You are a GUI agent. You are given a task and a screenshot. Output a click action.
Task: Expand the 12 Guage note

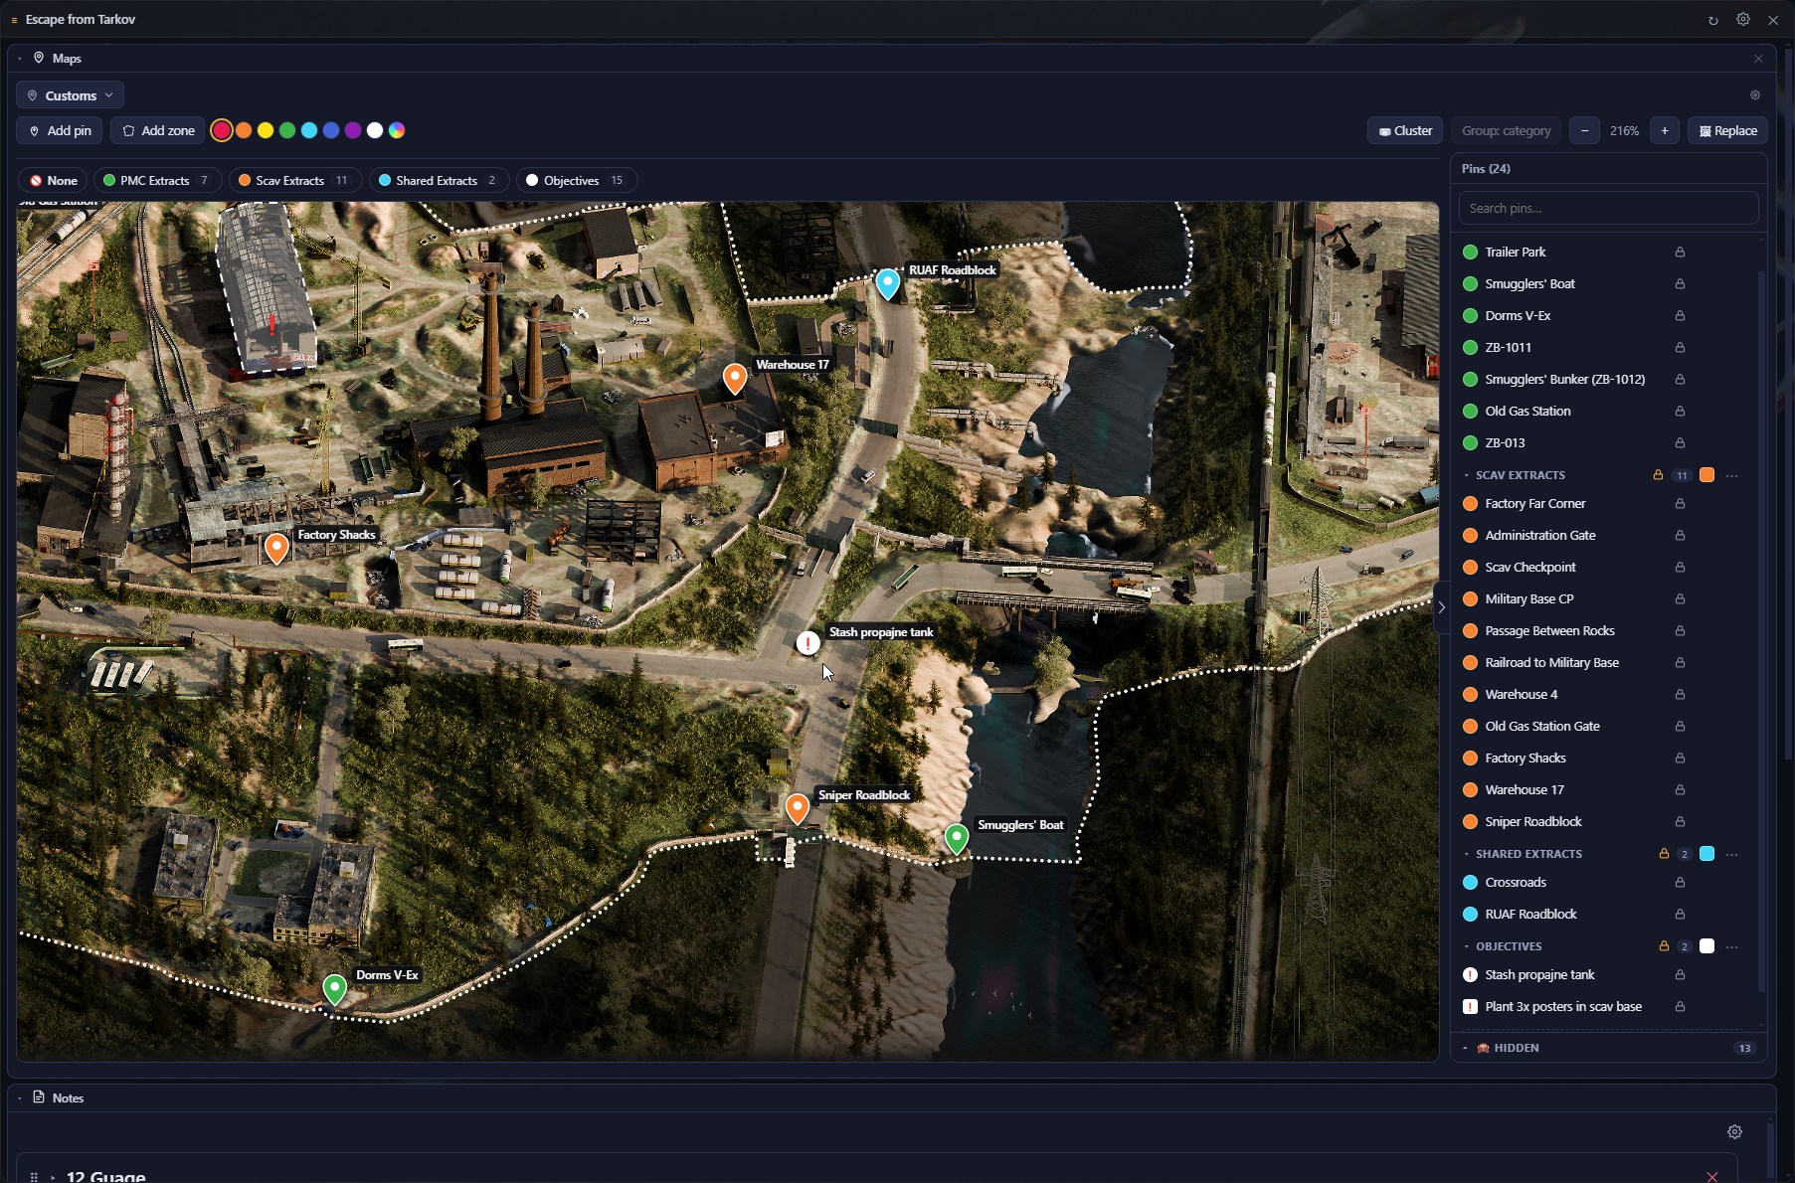coord(53,1177)
